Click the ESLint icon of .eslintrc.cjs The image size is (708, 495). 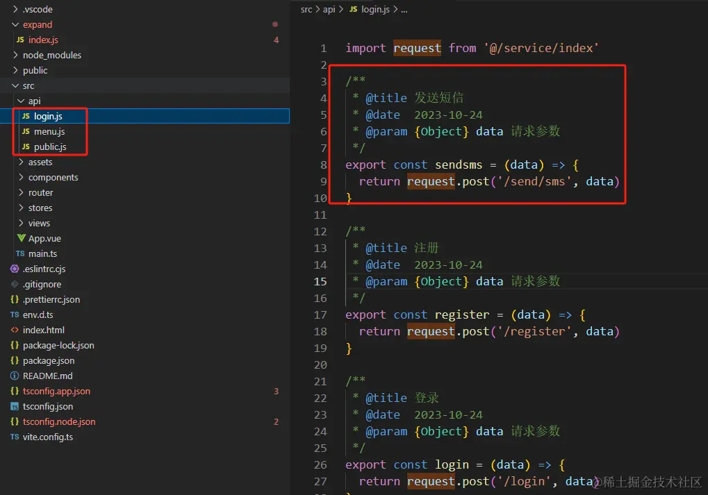[x=15, y=269]
